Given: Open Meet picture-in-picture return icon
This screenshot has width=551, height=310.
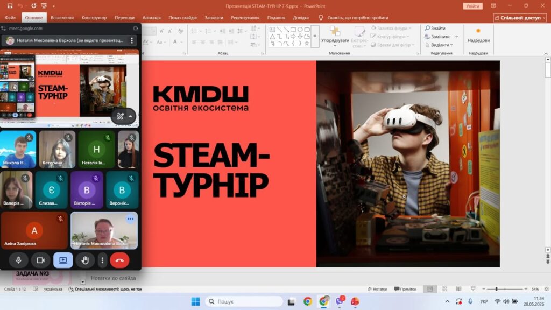Looking at the screenshot, I should 136,29.
